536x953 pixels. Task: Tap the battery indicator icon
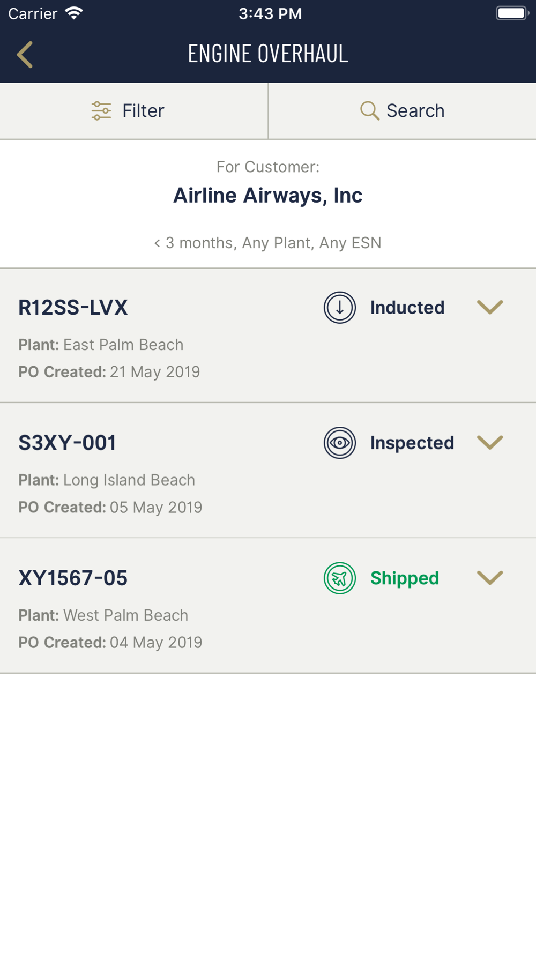pos(512,13)
